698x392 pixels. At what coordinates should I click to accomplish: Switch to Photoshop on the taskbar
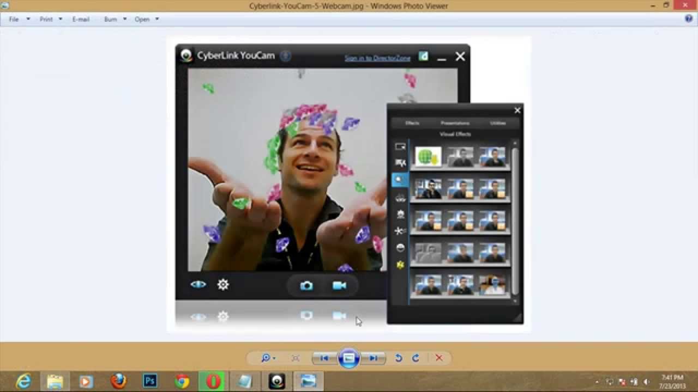150,381
